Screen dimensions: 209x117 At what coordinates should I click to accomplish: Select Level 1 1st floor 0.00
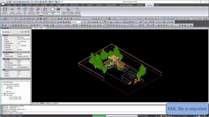[15, 97]
